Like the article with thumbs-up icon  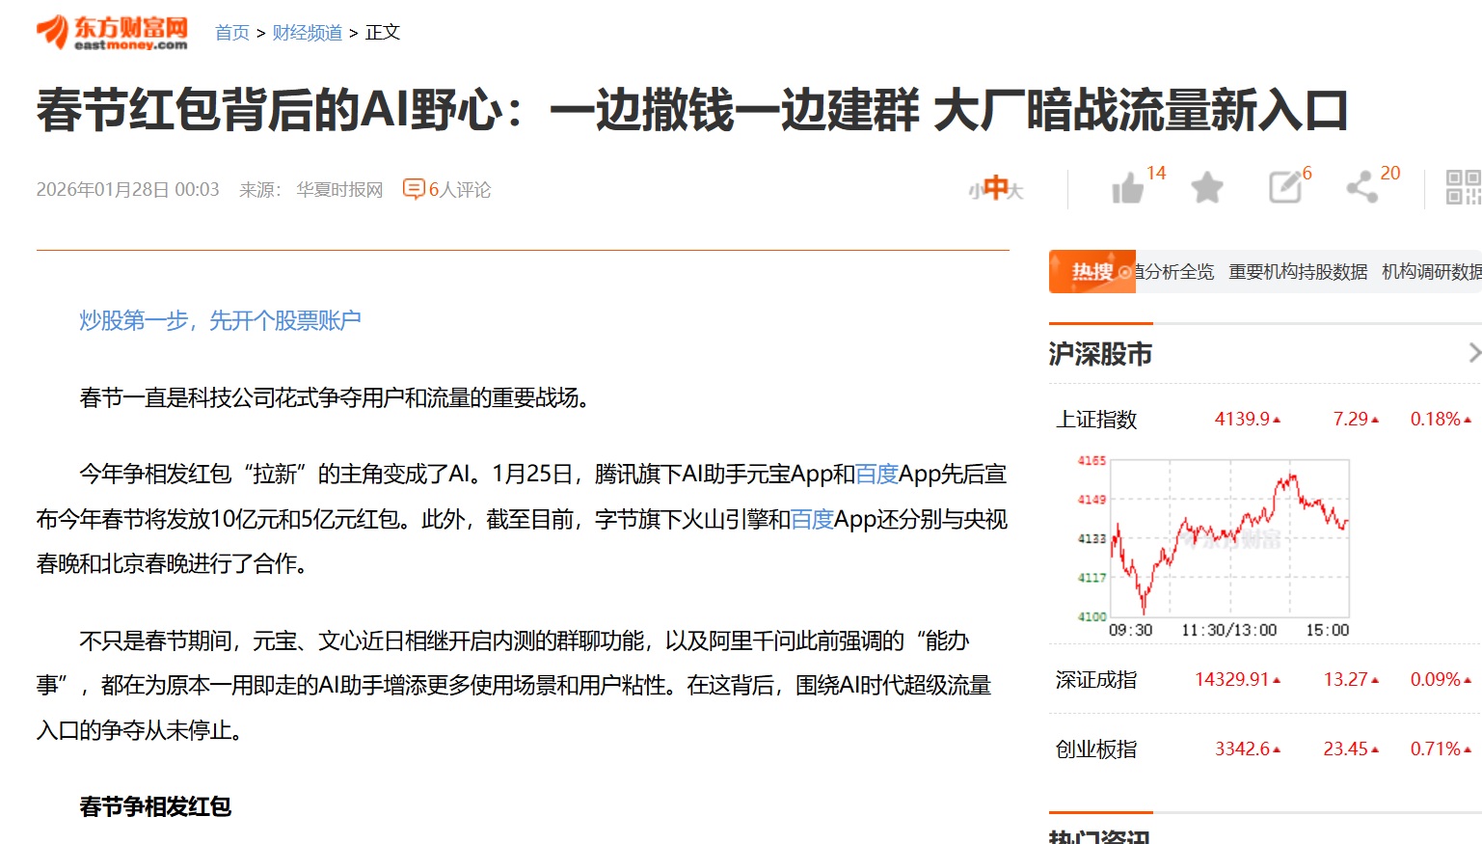tap(1127, 187)
